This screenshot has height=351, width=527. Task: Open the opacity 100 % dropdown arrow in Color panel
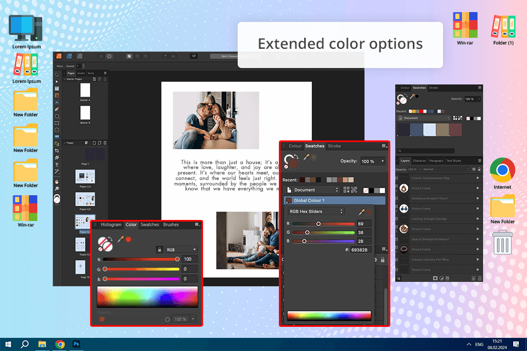click(x=193, y=319)
